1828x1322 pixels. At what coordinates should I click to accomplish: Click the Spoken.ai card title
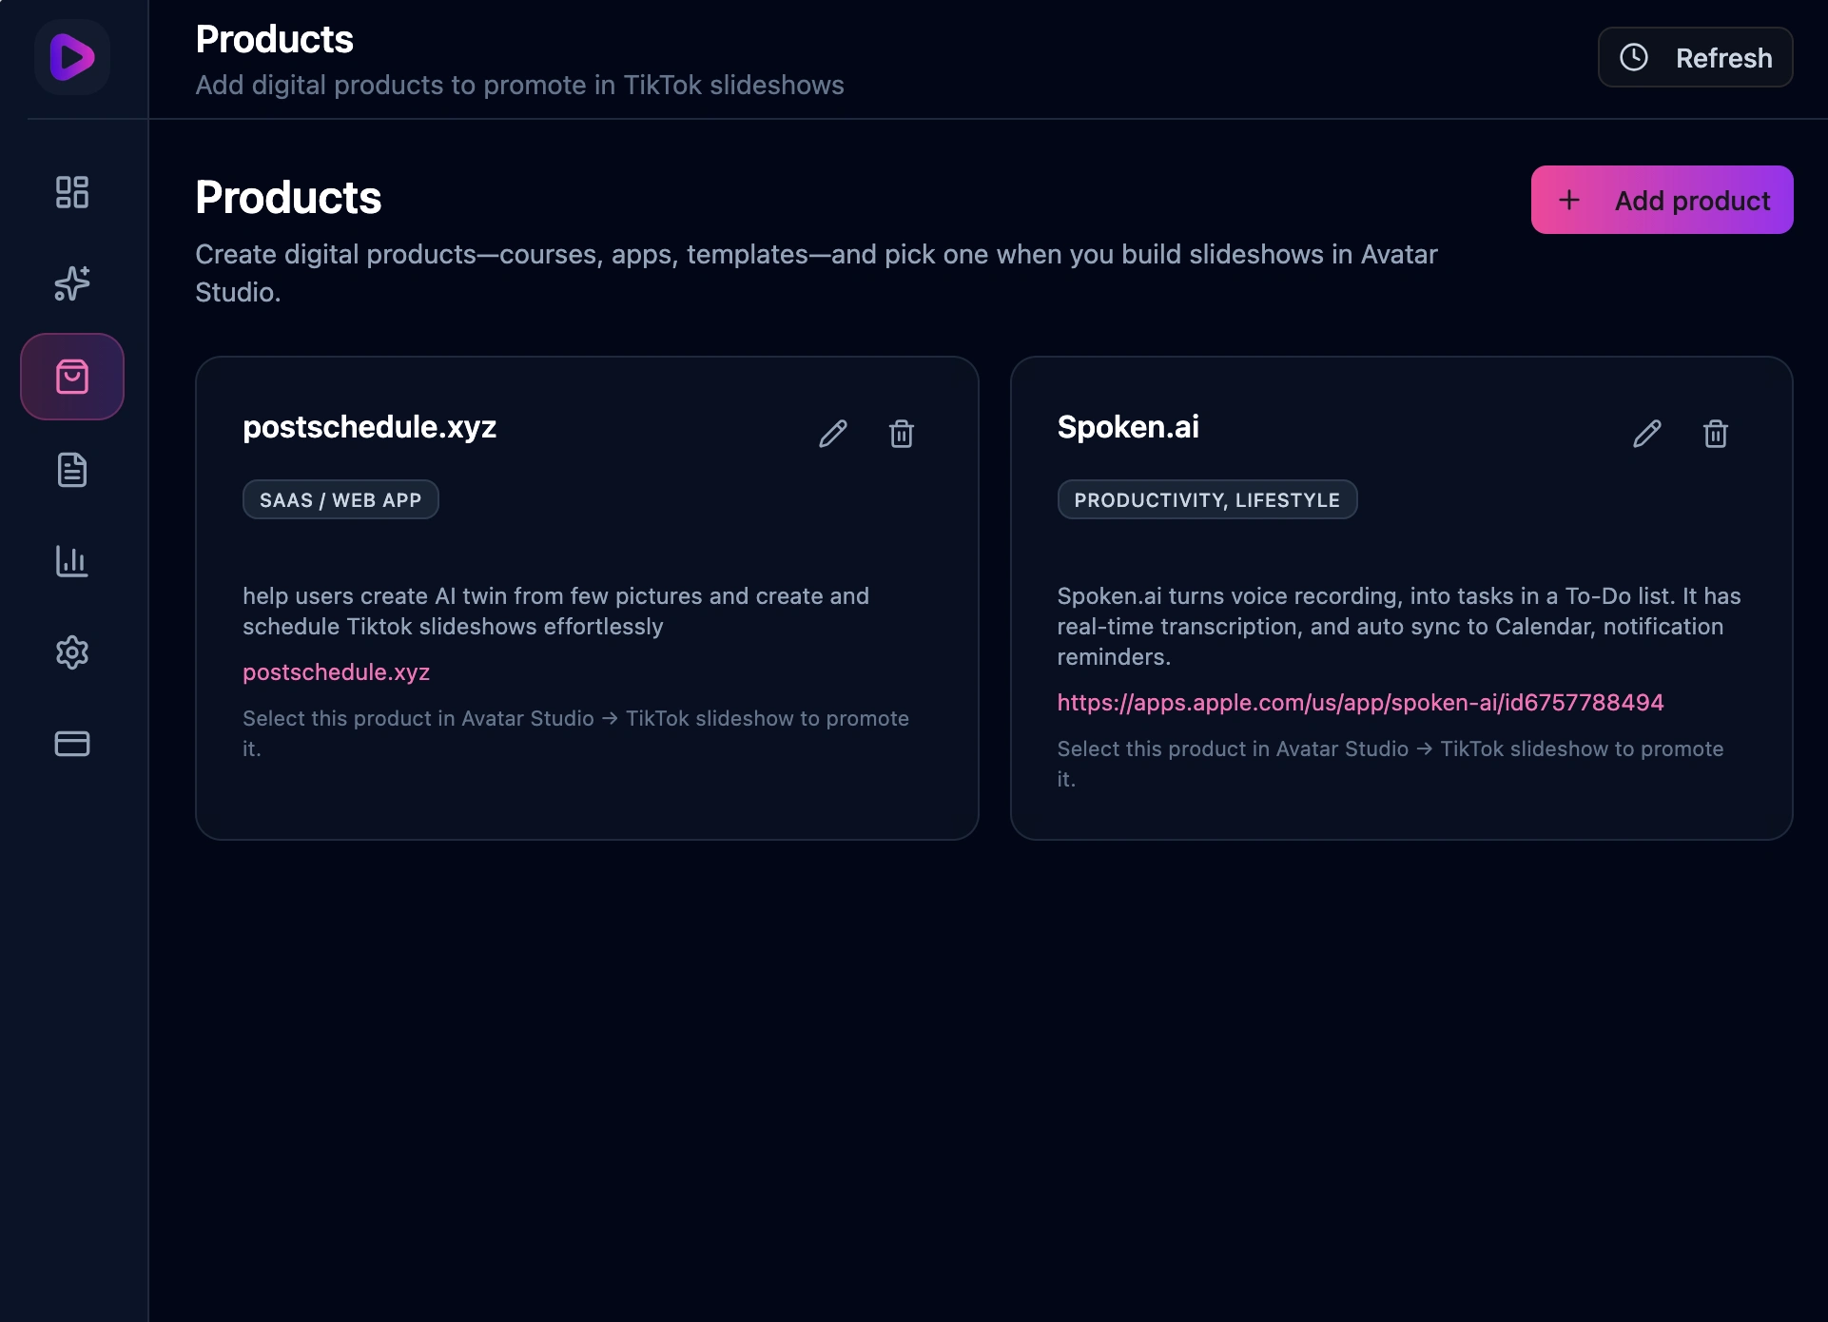point(1128,427)
